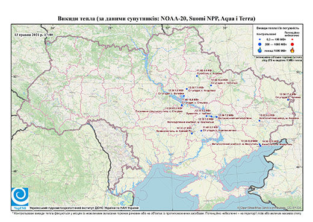Click the small red dot legend marker
This screenshot has height=222, width=313.
[x=292, y=39]
